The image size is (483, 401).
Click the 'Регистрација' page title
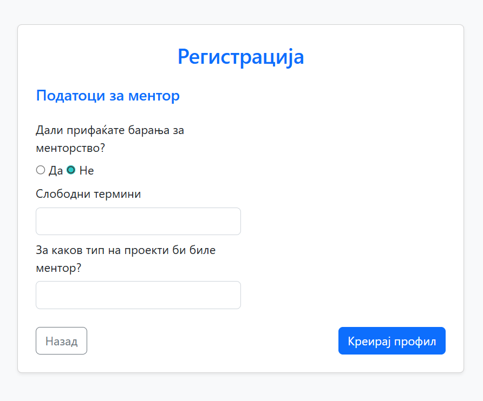click(x=240, y=57)
